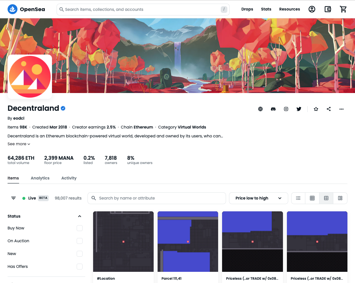This screenshot has height=283, width=355.
Task: Open the account profile icon
Action: tap(312, 9)
